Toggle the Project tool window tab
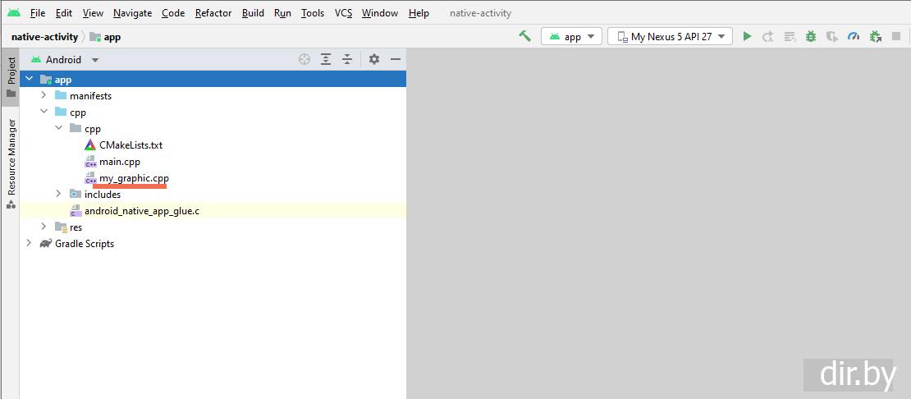 tap(11, 77)
